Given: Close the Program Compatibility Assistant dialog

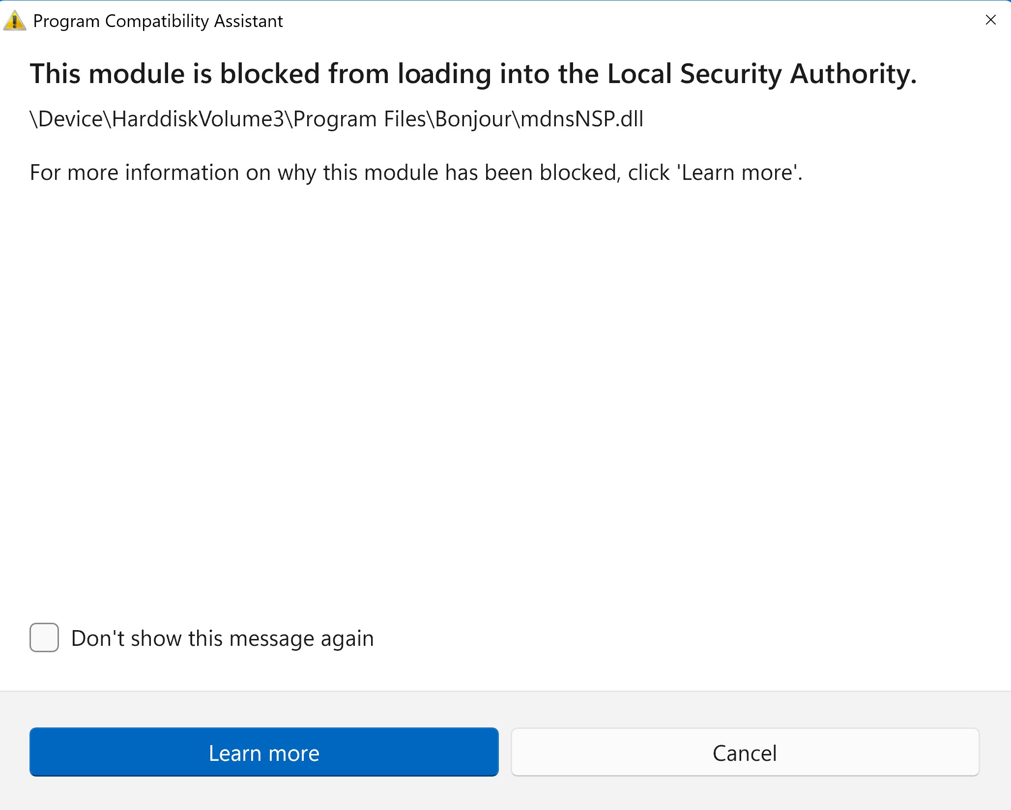Looking at the screenshot, I should 990,20.
